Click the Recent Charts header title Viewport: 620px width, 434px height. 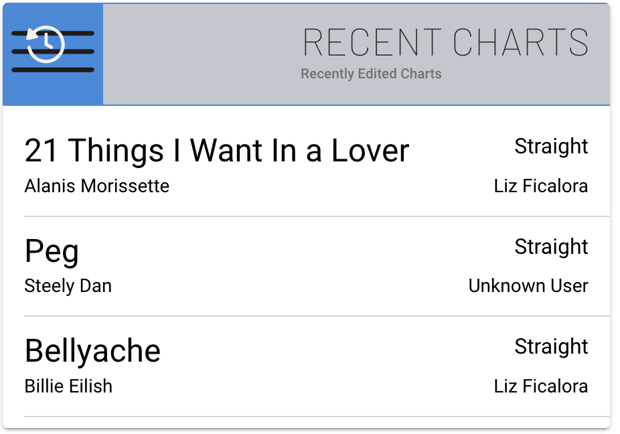tap(445, 43)
